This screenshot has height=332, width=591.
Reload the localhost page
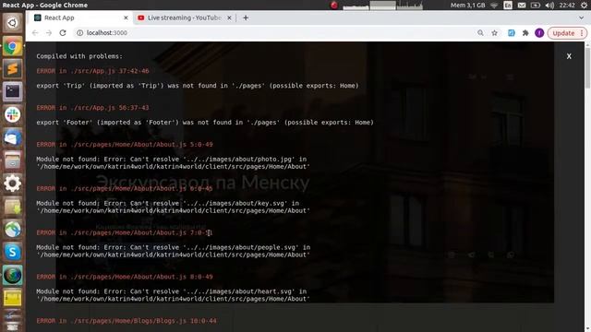[63, 33]
